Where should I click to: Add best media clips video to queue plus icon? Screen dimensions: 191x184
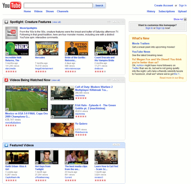[x=67, y=162]
